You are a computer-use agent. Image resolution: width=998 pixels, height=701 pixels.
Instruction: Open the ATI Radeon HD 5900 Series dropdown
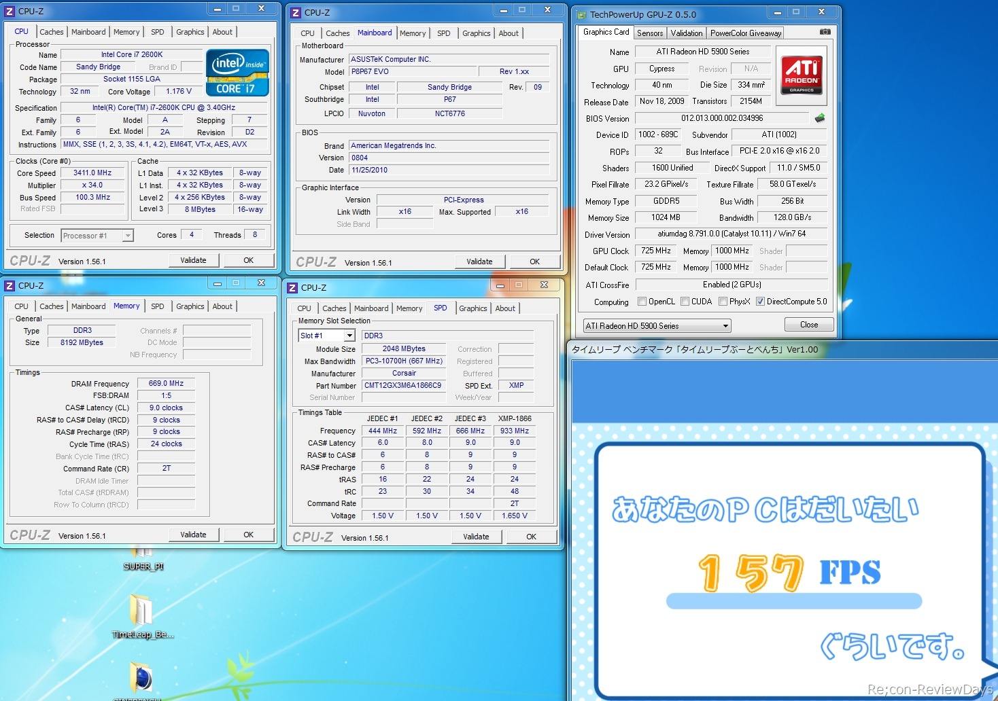pyautogui.click(x=657, y=326)
